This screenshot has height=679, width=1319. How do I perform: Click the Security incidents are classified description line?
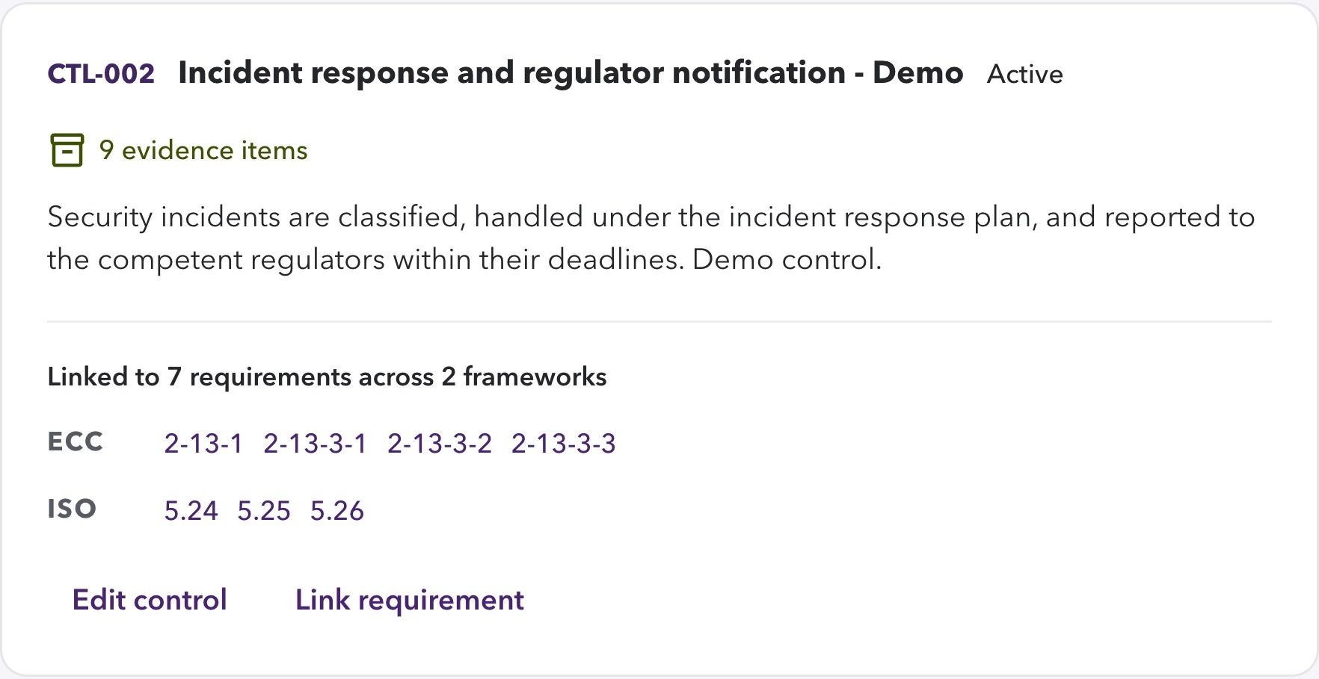click(x=651, y=217)
